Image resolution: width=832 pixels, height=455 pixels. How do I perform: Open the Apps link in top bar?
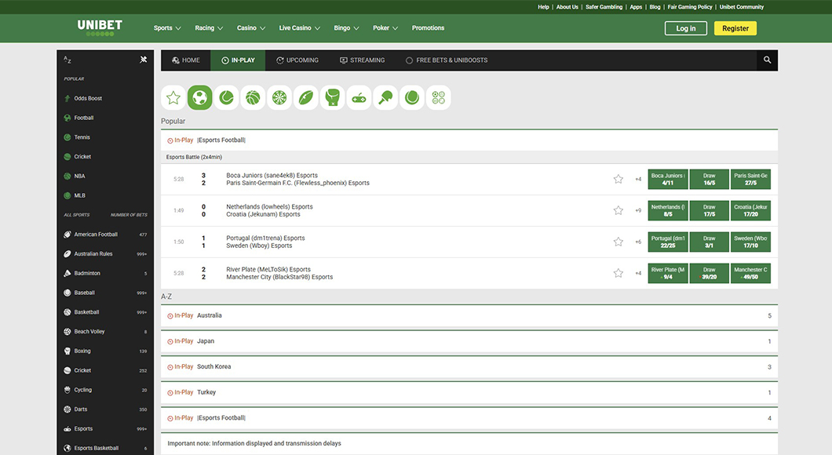(636, 7)
